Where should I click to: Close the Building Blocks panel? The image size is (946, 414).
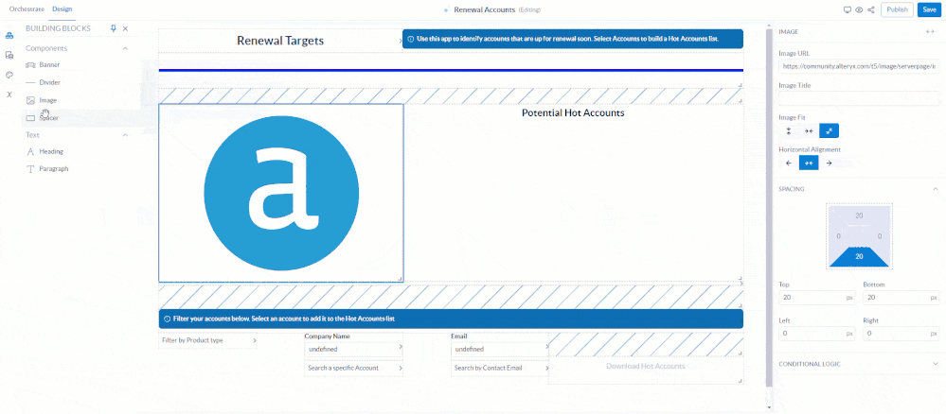click(126, 28)
